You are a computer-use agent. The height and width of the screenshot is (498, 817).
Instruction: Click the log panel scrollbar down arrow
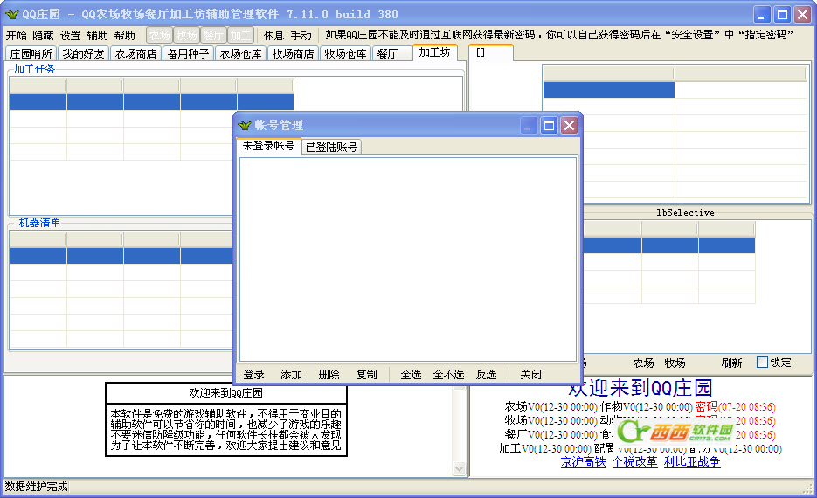(459, 469)
